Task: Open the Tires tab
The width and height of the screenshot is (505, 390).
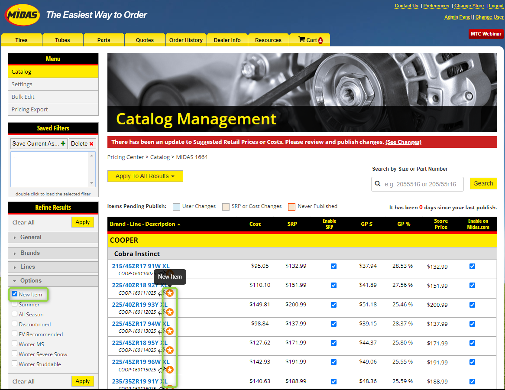Action: click(x=22, y=40)
